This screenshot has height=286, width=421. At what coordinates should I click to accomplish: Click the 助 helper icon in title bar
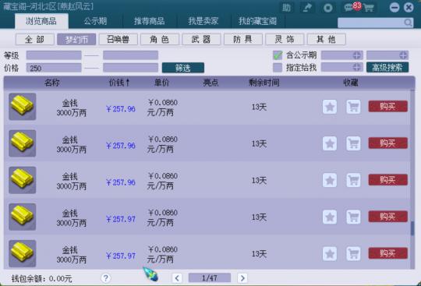click(x=286, y=8)
